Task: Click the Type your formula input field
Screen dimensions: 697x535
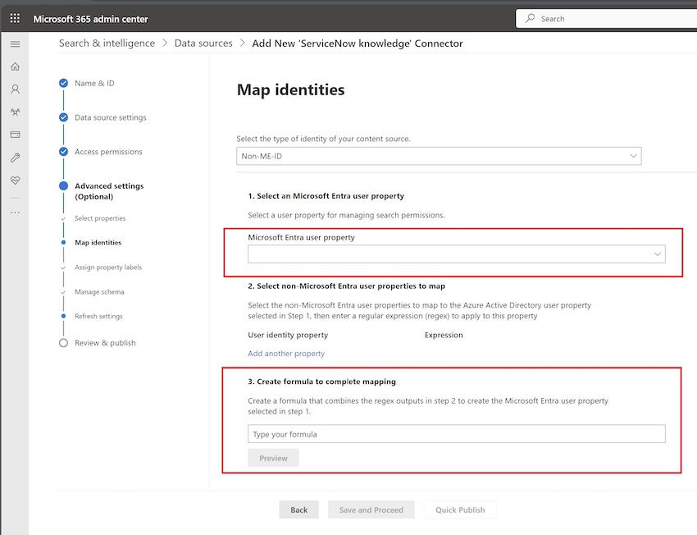Action: 456,434
